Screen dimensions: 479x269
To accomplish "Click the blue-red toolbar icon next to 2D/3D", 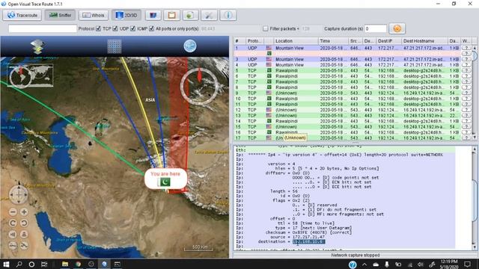I will click(x=153, y=15).
